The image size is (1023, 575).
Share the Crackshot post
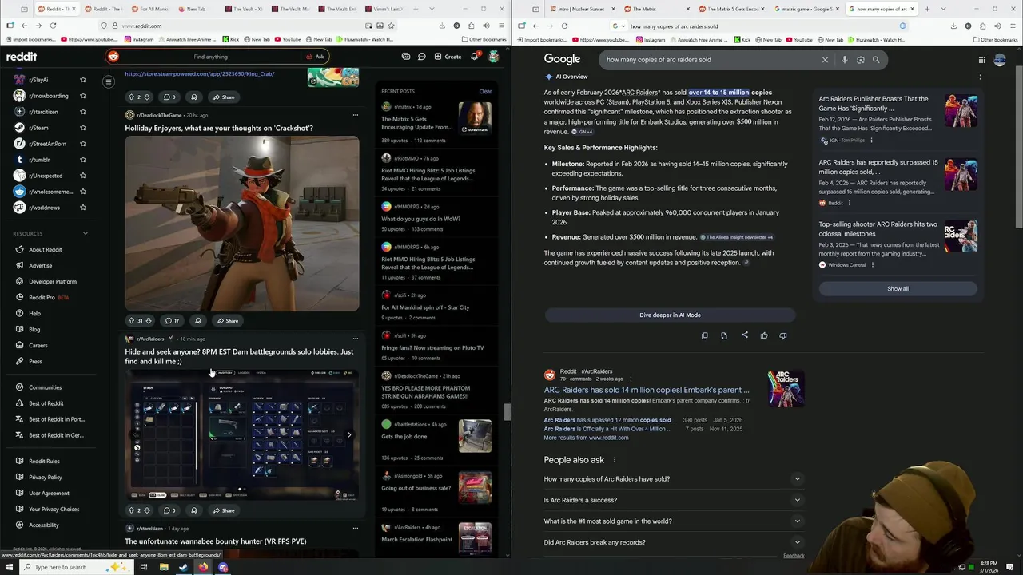(x=226, y=321)
